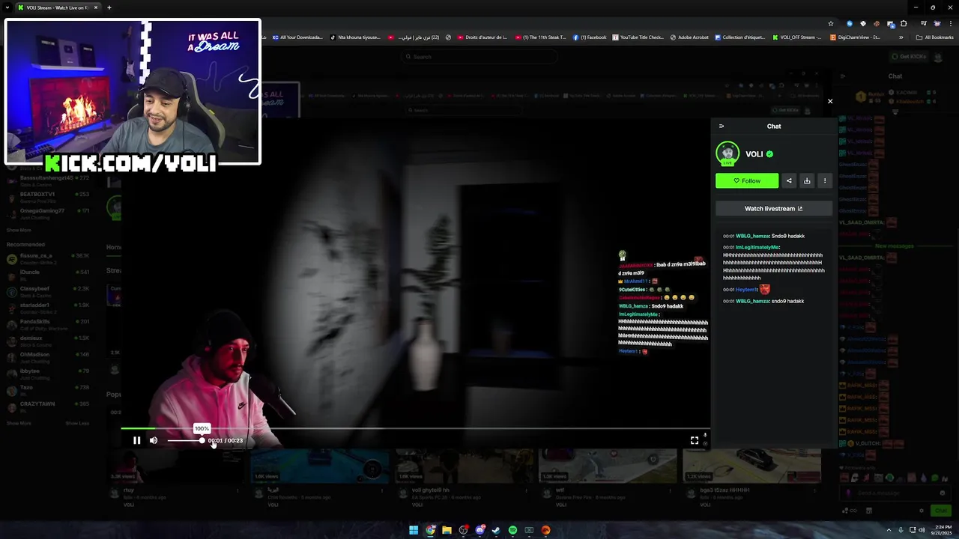Open the All Your Downloads bookmark
The image size is (959, 539).
coord(297,37)
